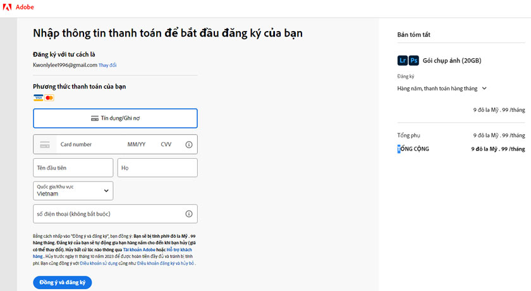Expand the Hàng năm, thanh toán hàng tháng dropdown
531x291 pixels.
click(x=442, y=89)
